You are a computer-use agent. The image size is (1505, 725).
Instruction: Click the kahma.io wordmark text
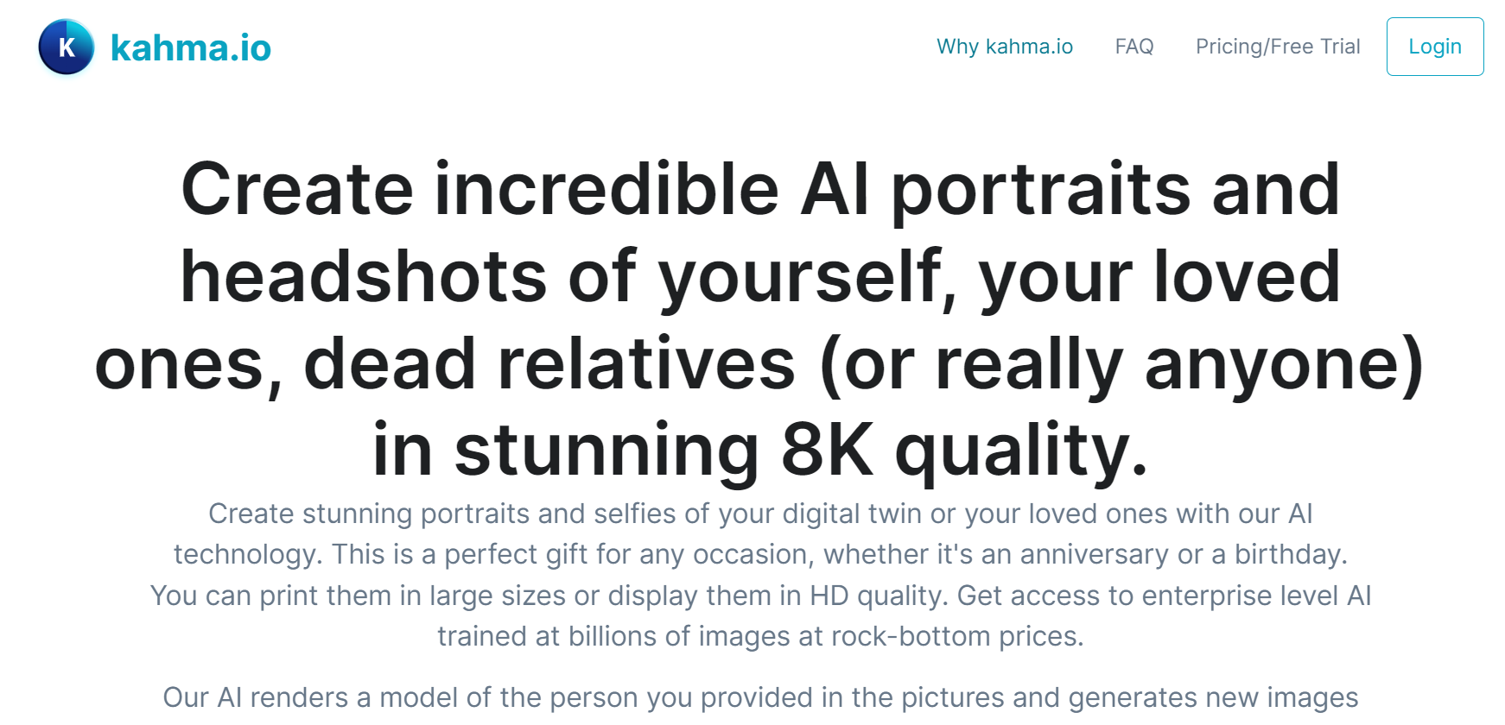191,47
